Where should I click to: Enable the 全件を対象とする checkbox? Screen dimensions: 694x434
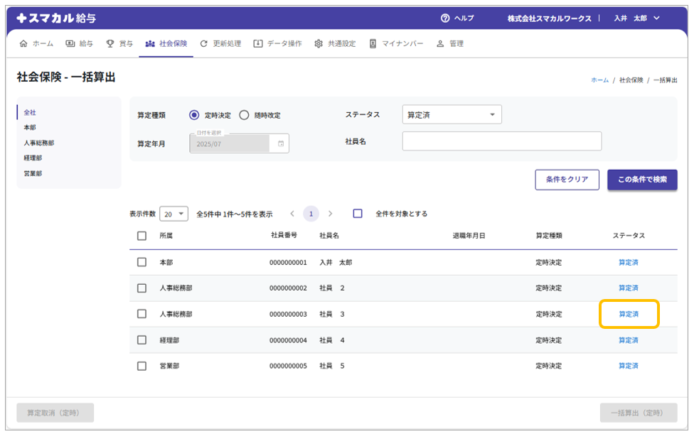click(358, 214)
